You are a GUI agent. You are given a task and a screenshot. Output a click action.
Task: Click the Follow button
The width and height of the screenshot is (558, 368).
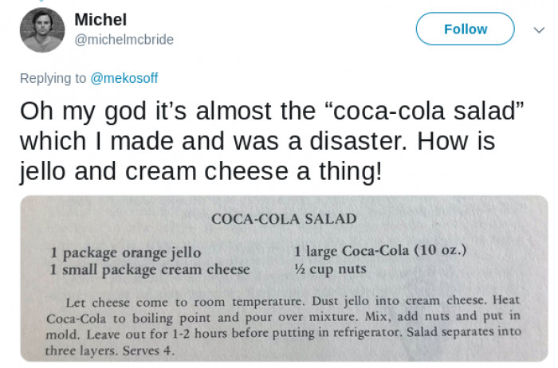click(465, 29)
